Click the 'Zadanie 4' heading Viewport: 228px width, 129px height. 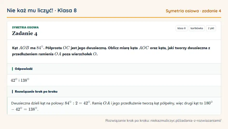tap(25, 33)
